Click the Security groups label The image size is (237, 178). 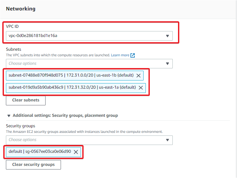coord(21,126)
